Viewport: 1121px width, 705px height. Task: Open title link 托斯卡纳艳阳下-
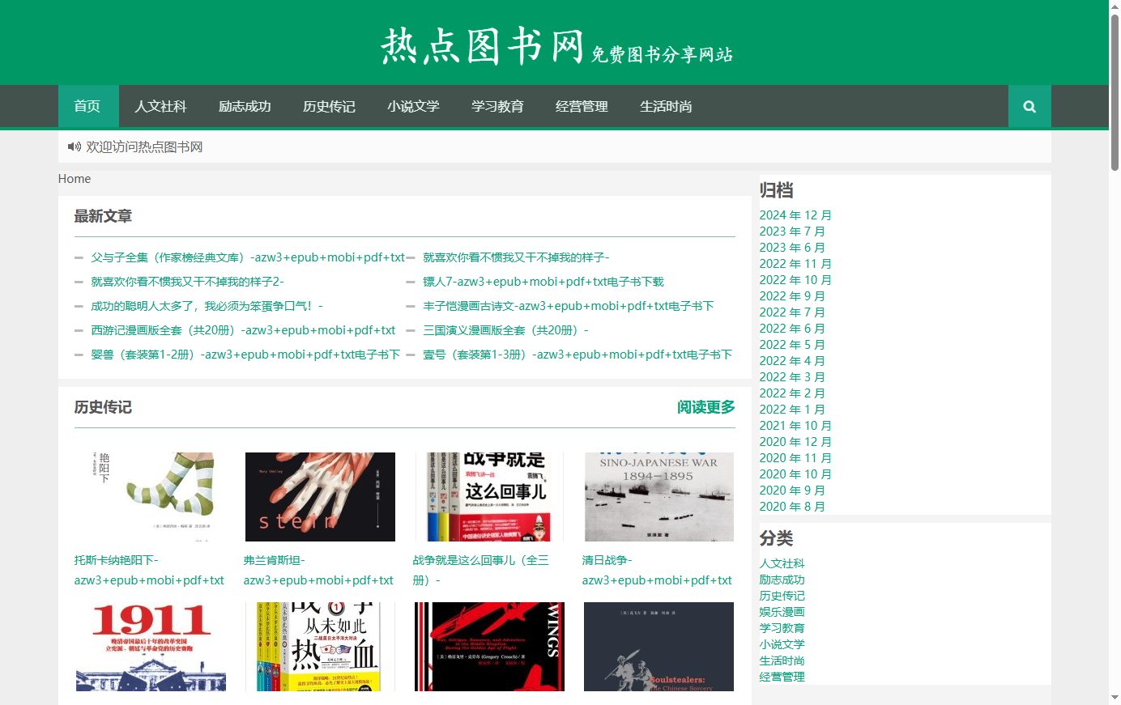(x=149, y=570)
